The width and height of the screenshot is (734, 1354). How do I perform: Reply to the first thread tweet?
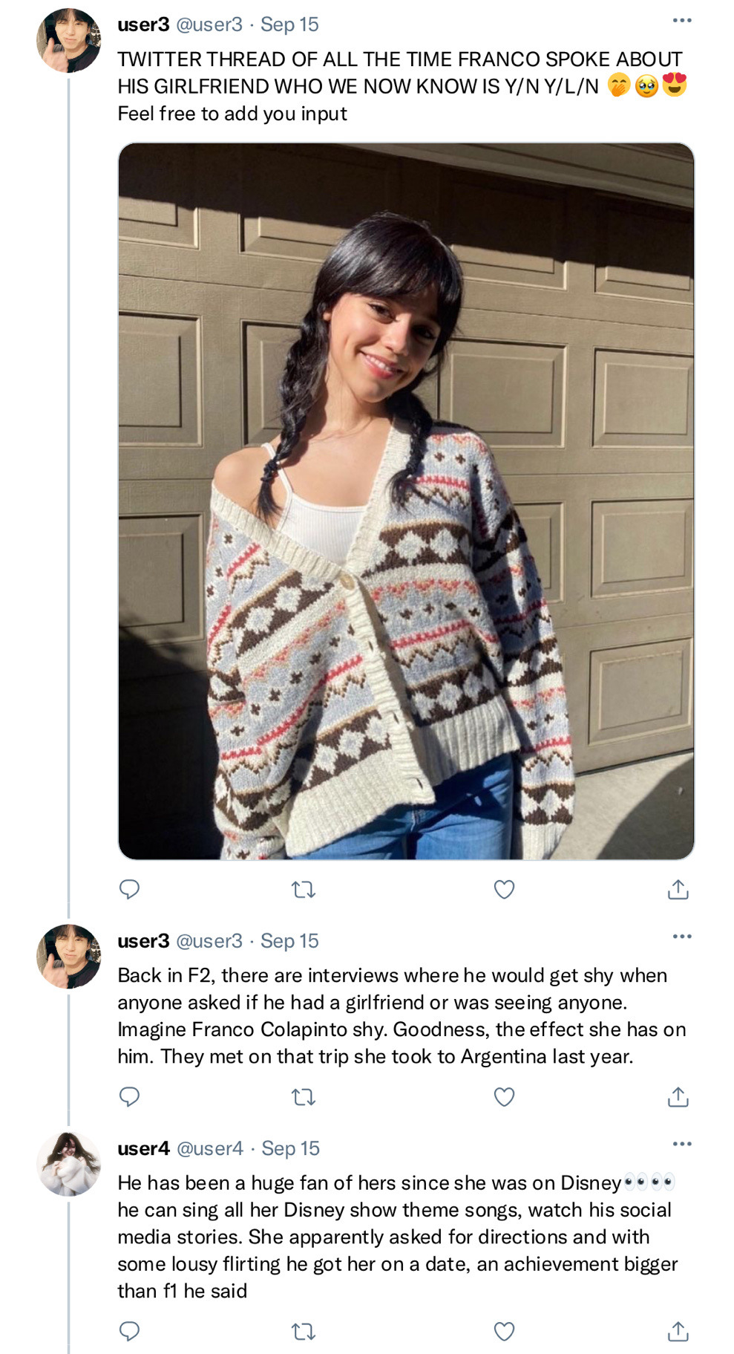coord(130,889)
